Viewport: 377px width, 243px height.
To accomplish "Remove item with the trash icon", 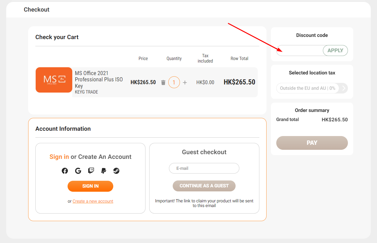I will 163,83.
